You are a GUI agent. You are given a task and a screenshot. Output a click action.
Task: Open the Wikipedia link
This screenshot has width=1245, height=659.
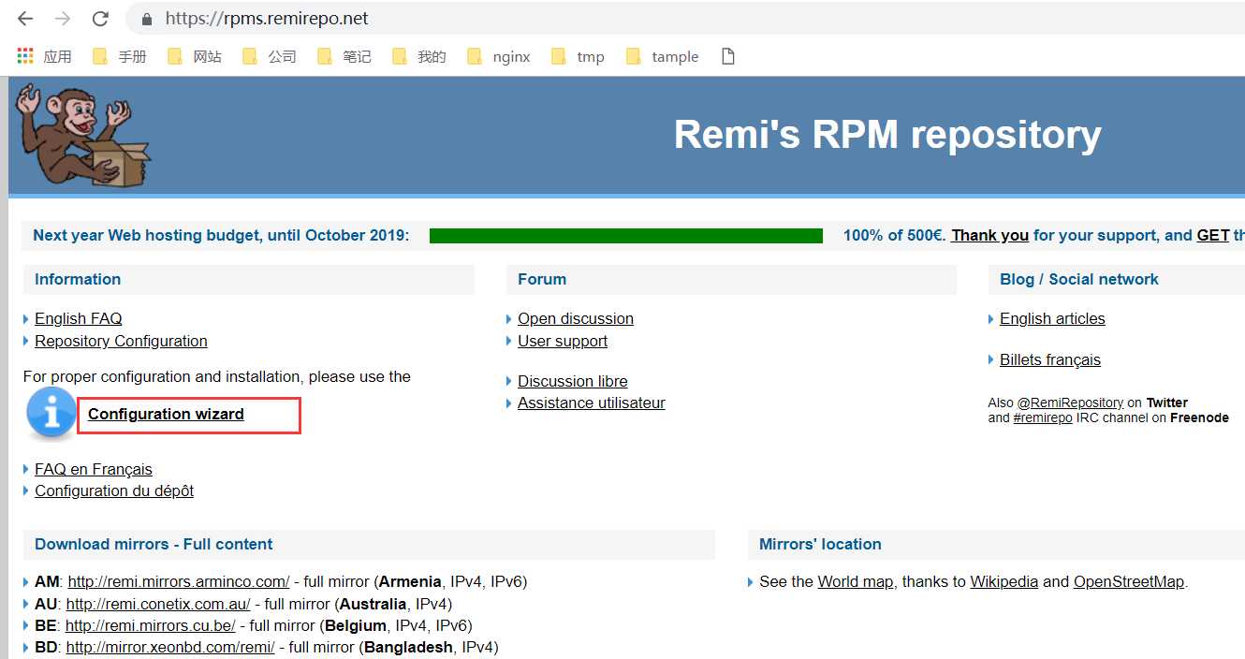(x=1004, y=581)
